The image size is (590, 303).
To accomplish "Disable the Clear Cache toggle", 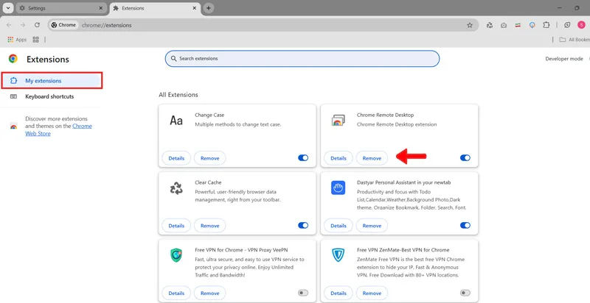I will (303, 225).
